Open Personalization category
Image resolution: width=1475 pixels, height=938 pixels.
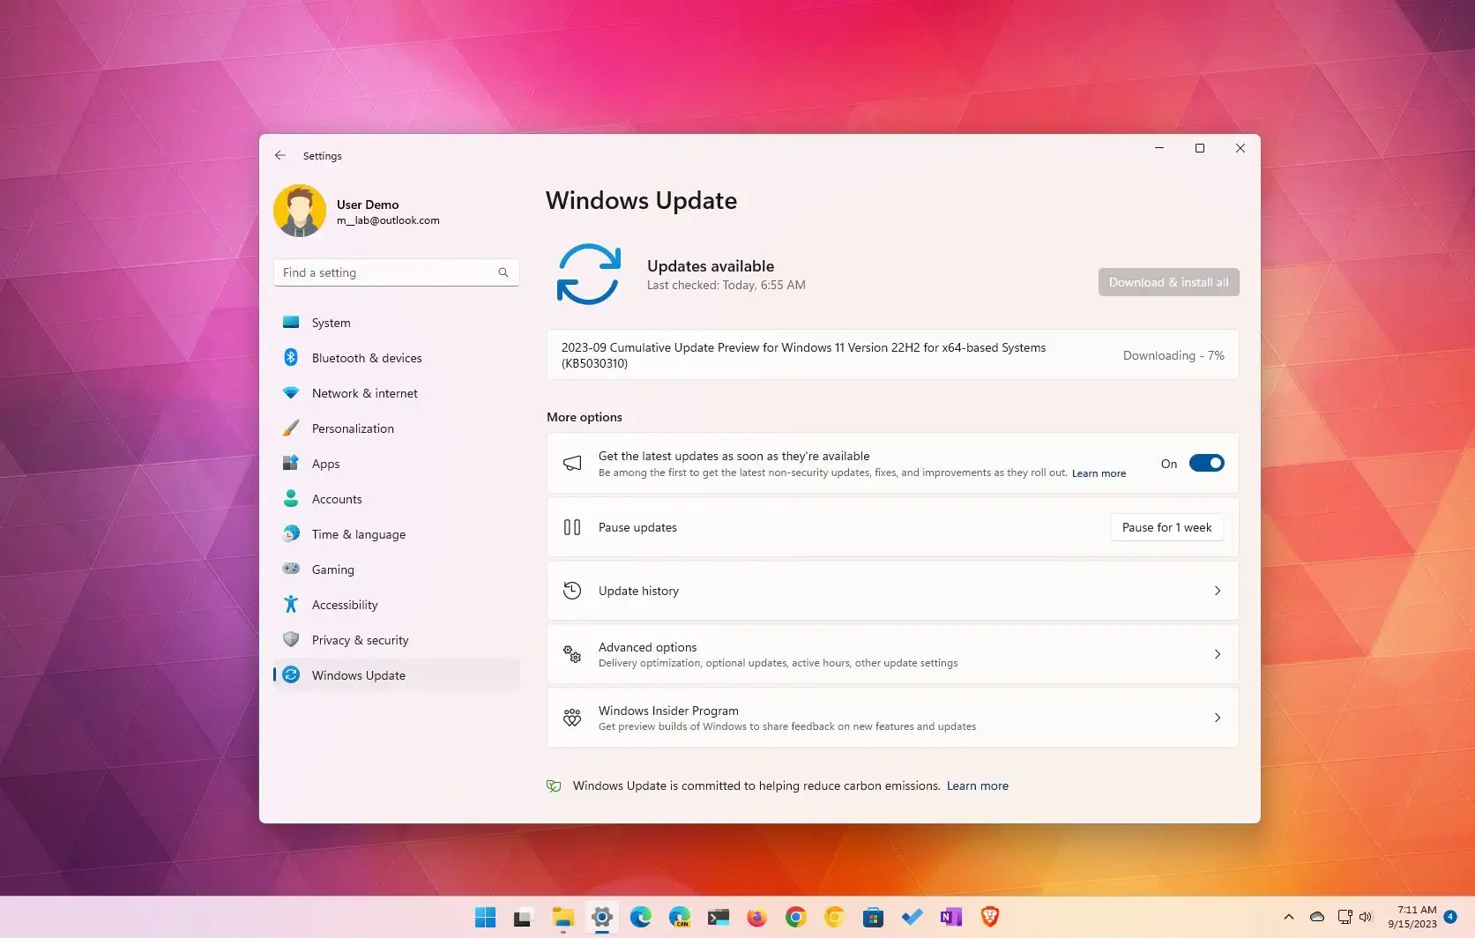point(396,428)
